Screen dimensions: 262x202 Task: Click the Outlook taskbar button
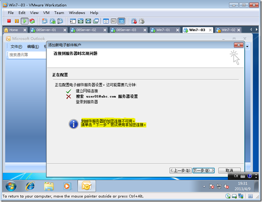point(86,186)
